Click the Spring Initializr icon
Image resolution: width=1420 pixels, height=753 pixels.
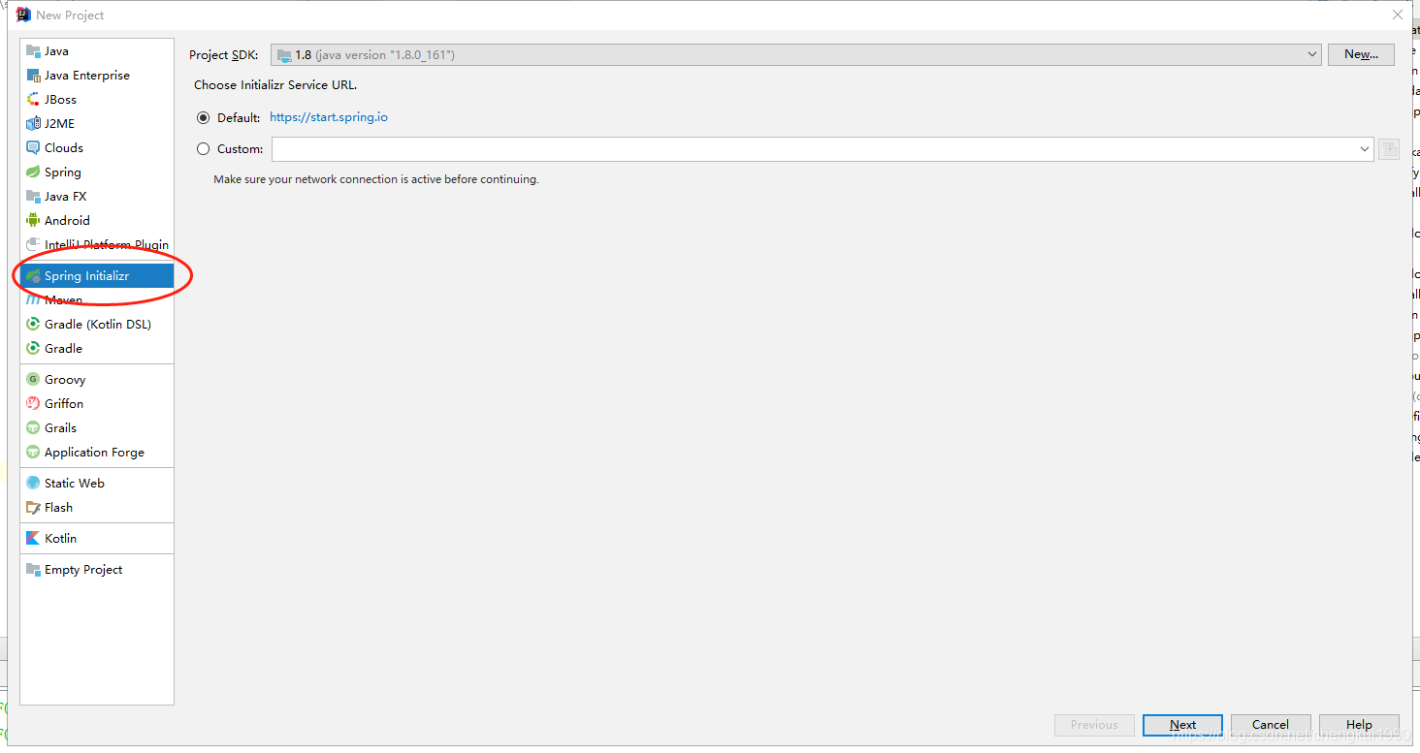point(33,276)
